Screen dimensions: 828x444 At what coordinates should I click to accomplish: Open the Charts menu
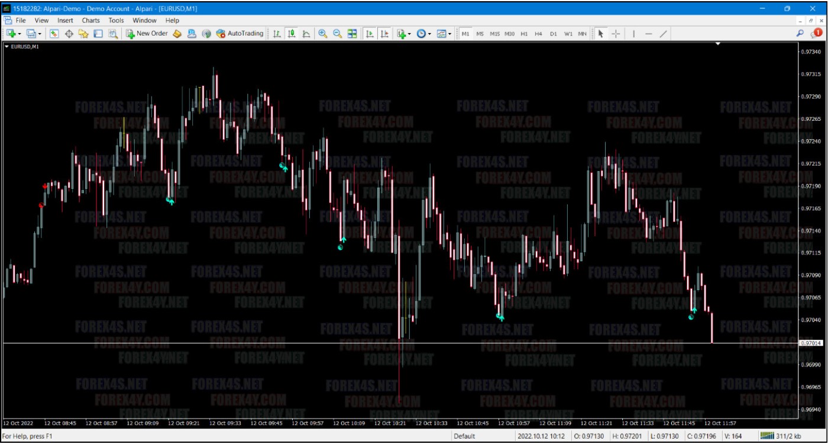click(90, 20)
